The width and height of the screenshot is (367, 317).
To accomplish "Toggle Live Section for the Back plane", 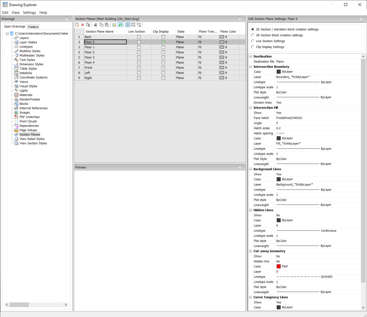I will [139, 37].
